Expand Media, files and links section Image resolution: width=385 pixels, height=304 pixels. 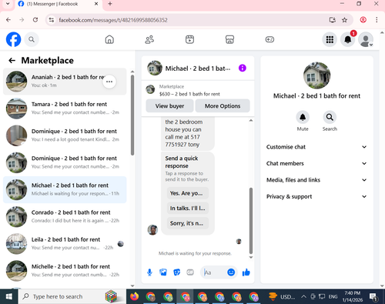click(x=316, y=180)
